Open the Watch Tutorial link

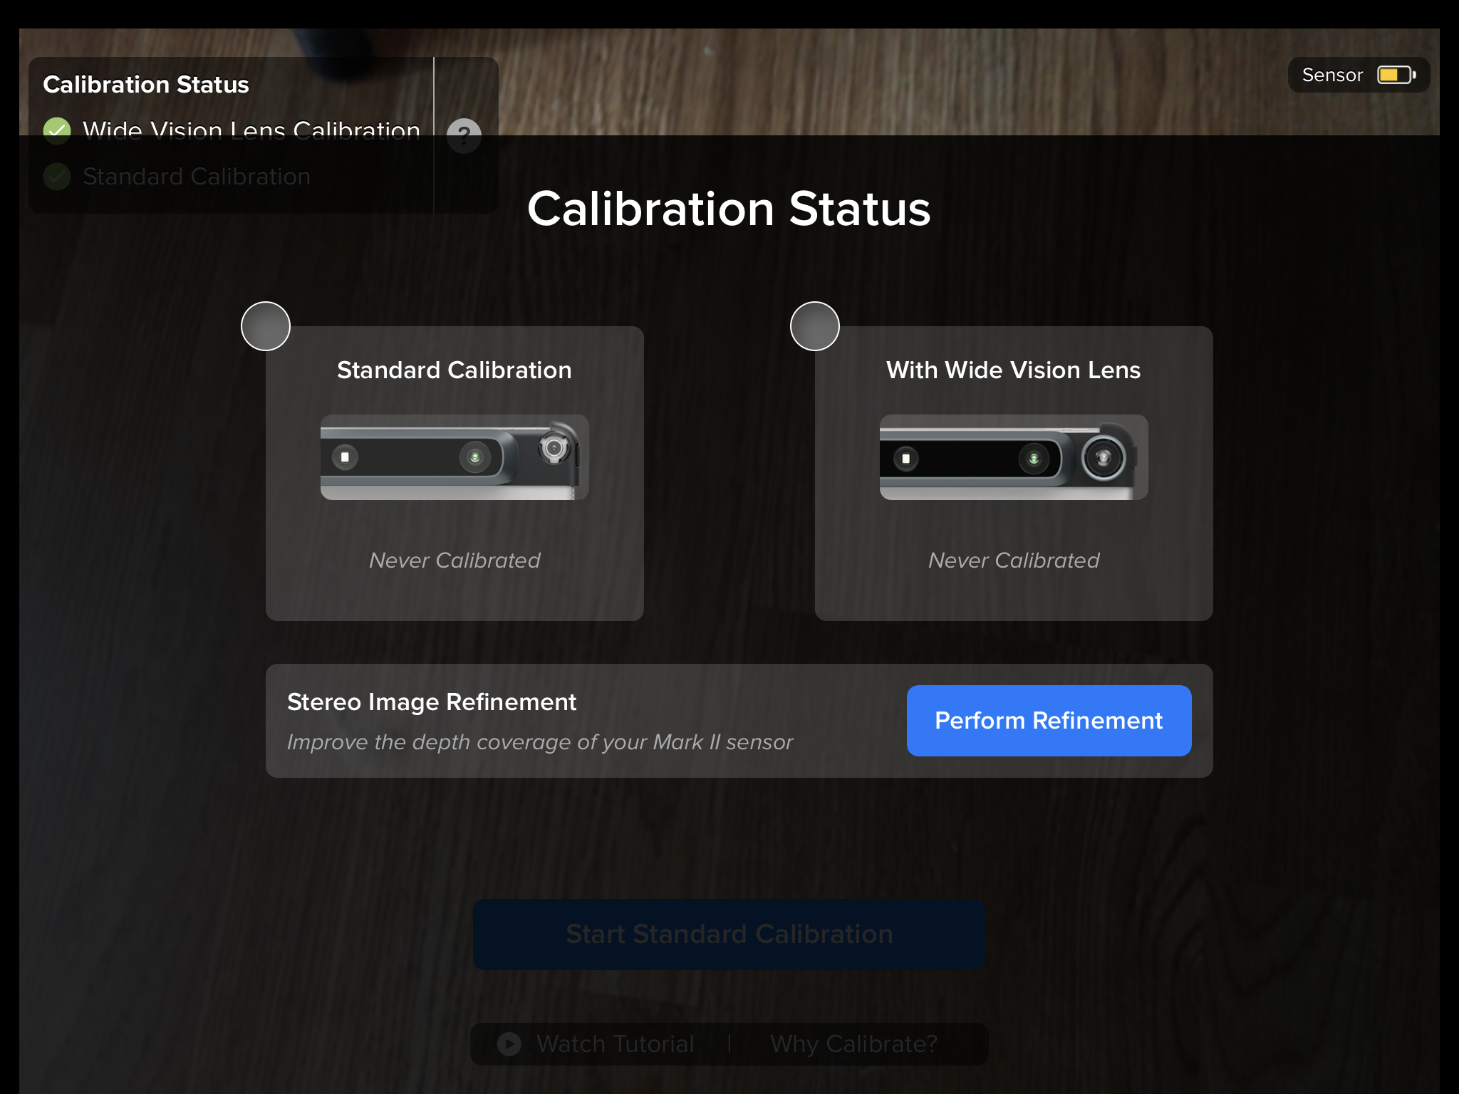615,1043
